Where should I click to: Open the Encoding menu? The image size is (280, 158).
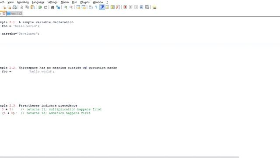[23, 2]
